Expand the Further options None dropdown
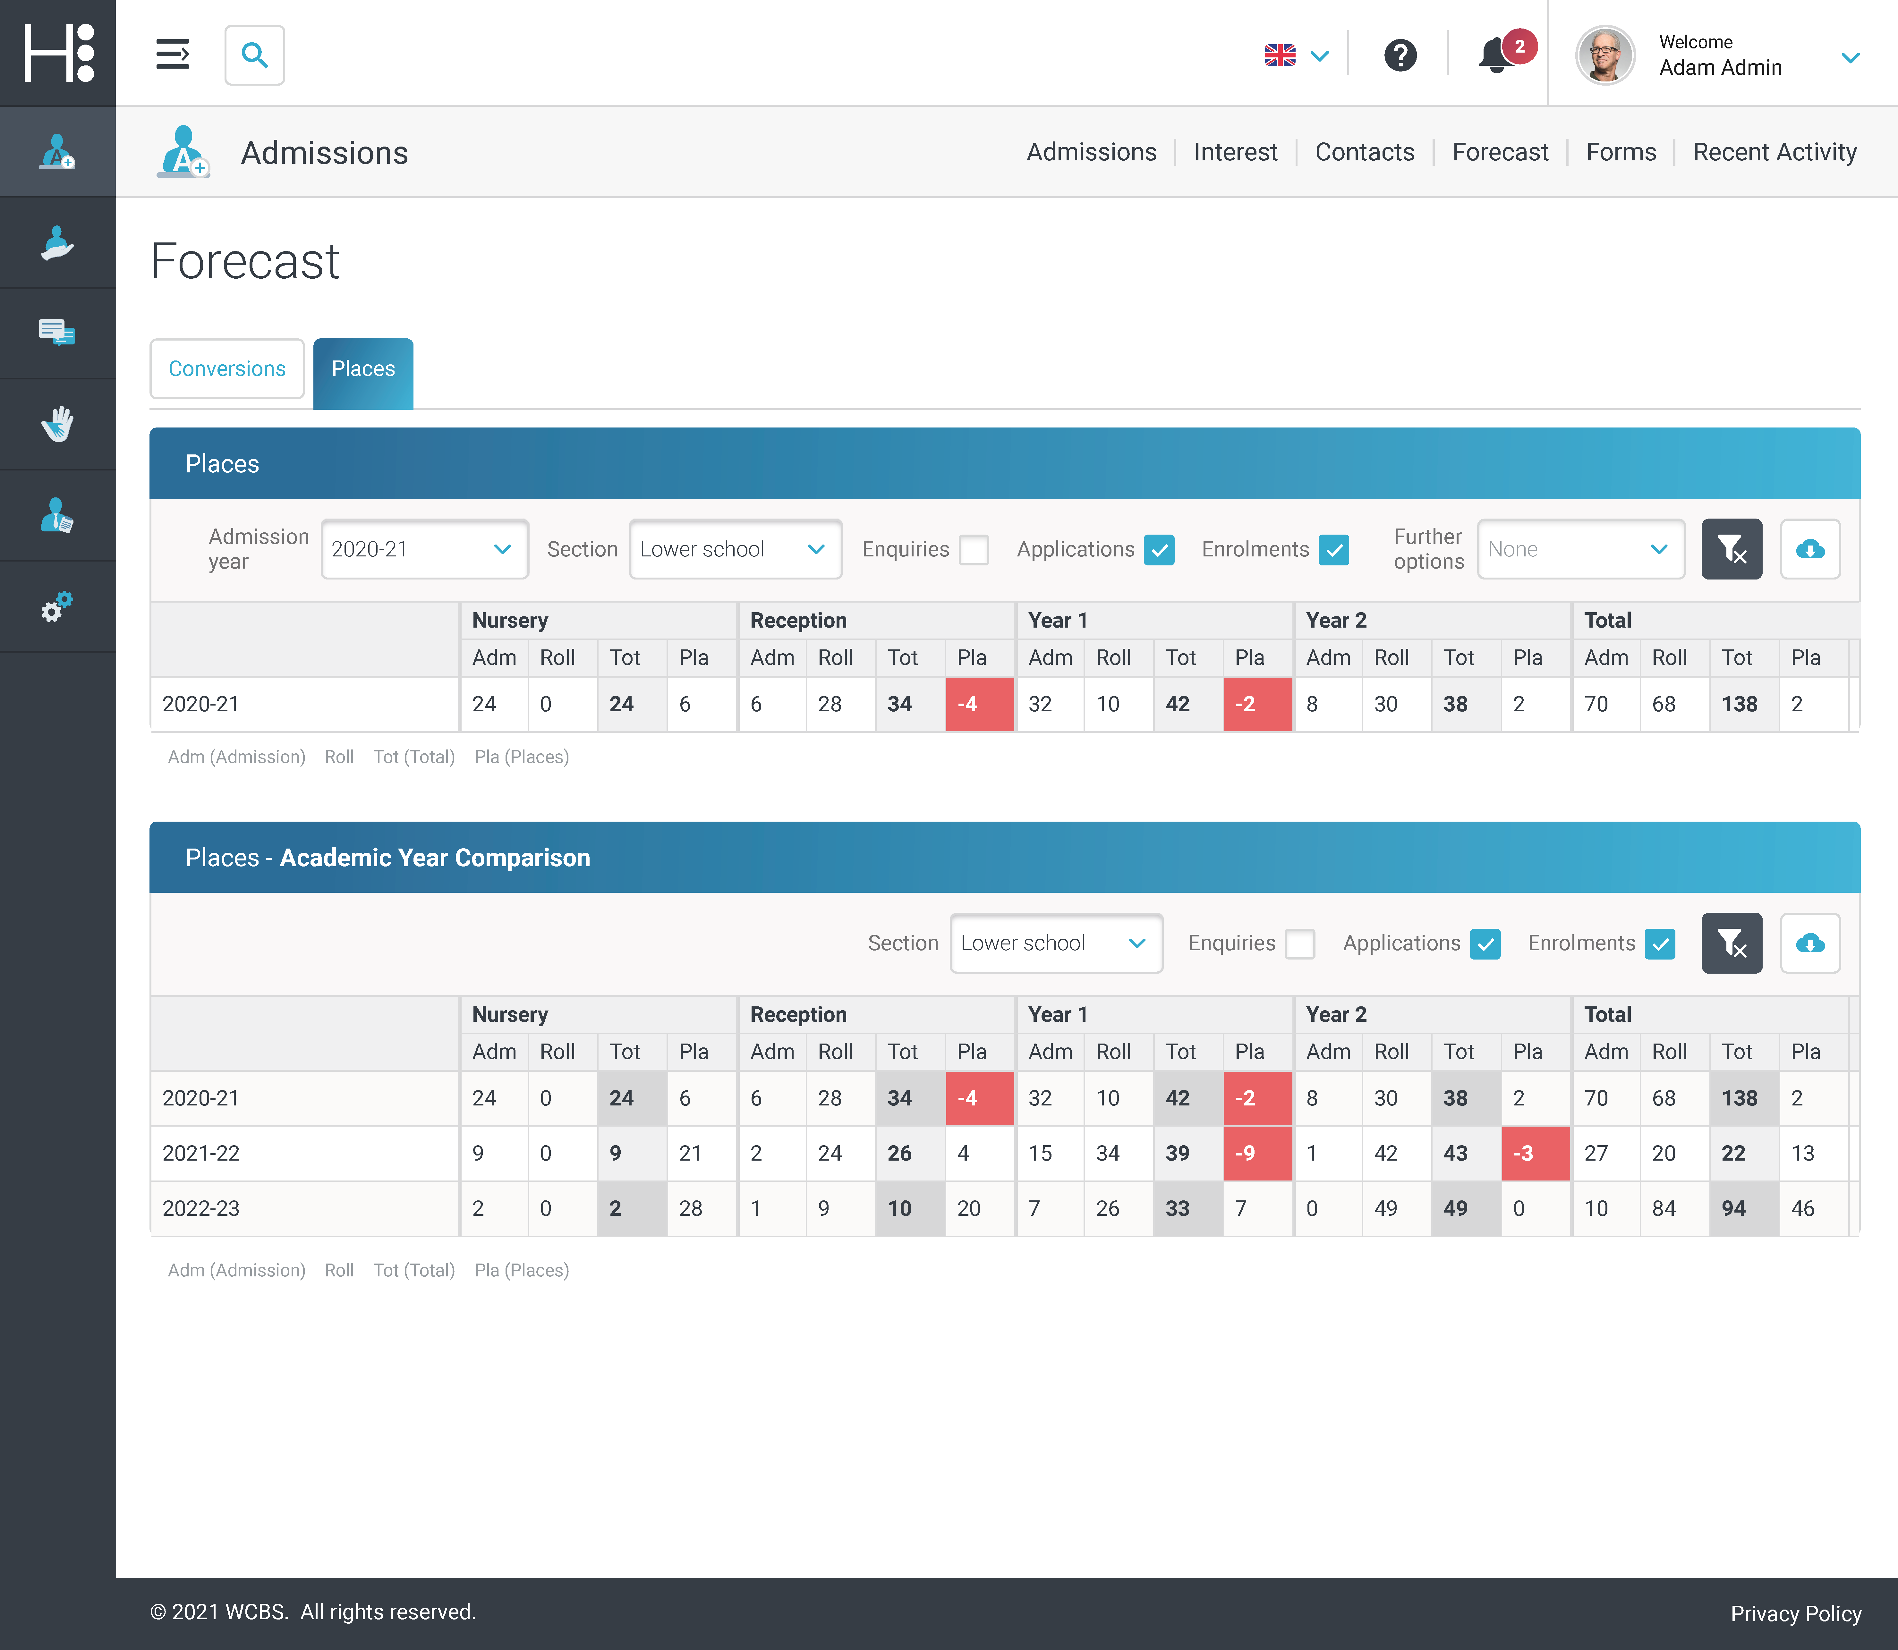 coord(1580,550)
